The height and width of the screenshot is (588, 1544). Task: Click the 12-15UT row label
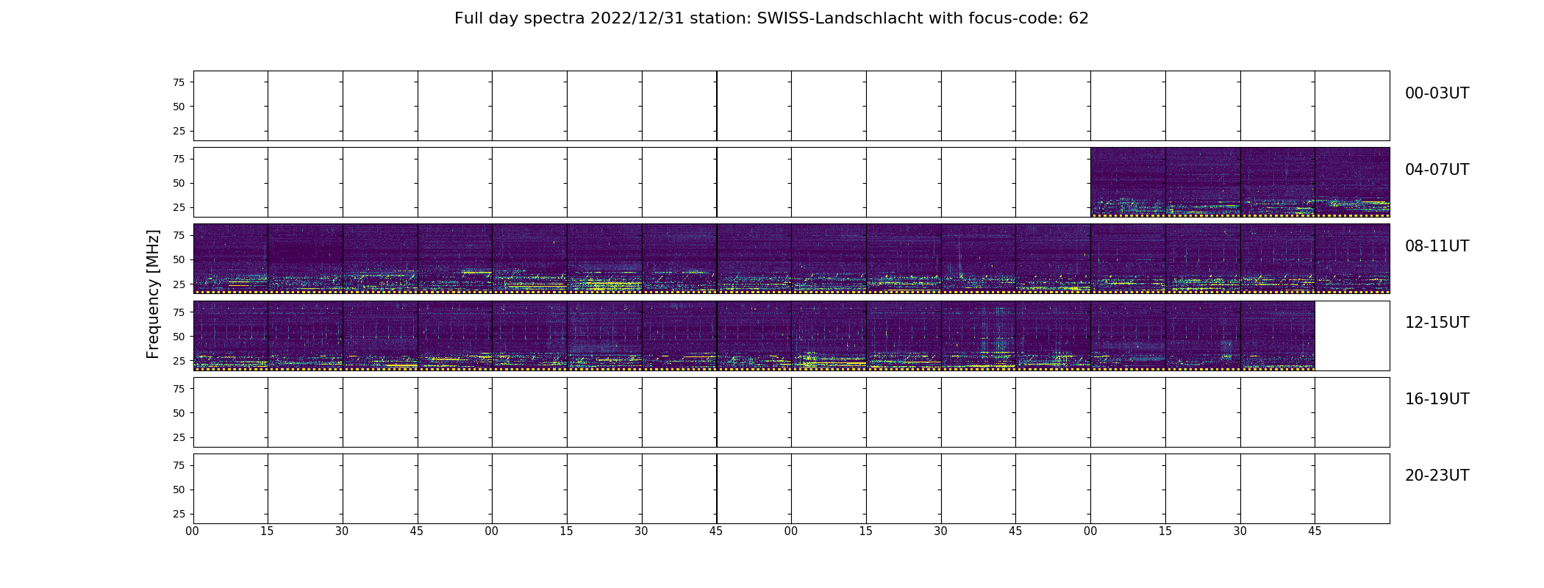[1437, 323]
